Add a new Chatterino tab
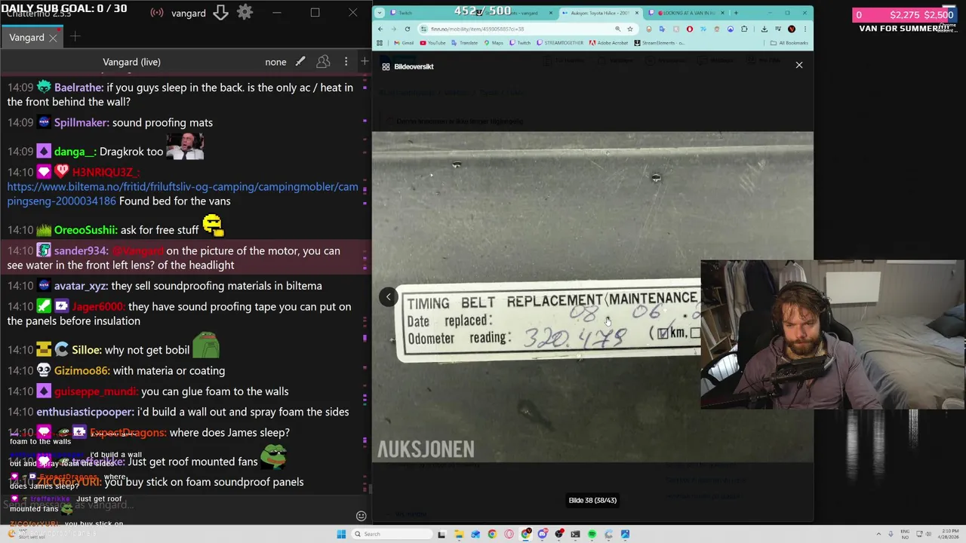This screenshot has height=543, width=966. tap(75, 37)
